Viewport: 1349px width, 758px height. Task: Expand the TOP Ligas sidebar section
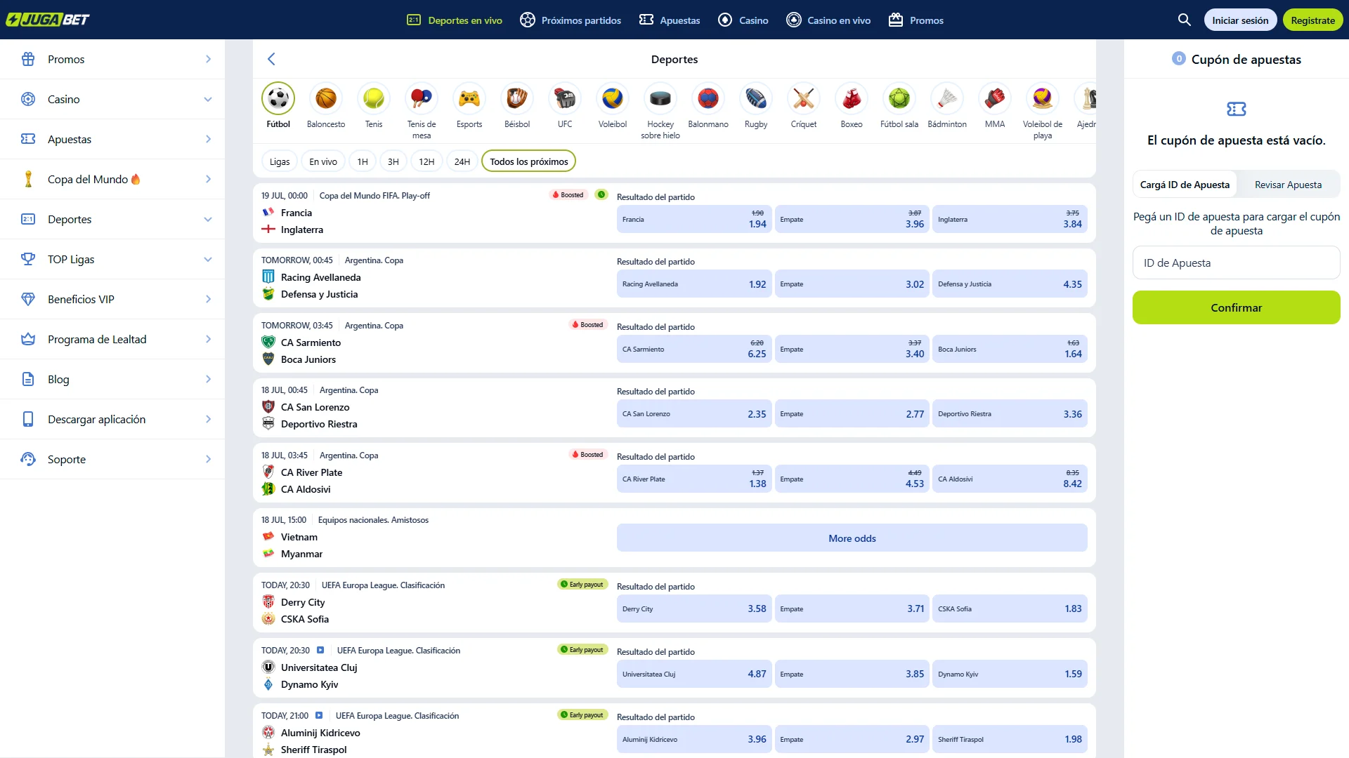[x=208, y=259]
